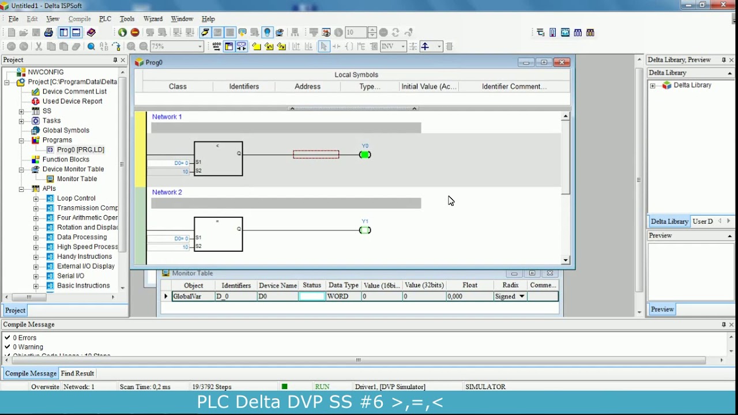Click the green RUN status indicator
The height and width of the screenshot is (415, 738).
coord(322,387)
